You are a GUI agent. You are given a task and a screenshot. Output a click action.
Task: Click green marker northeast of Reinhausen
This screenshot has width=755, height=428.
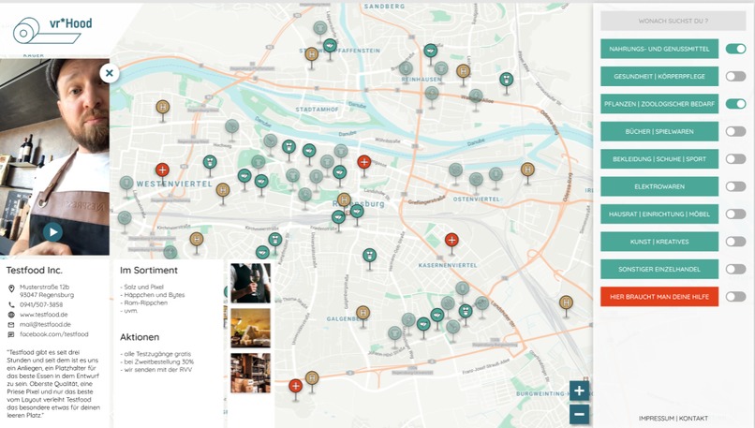(x=506, y=79)
